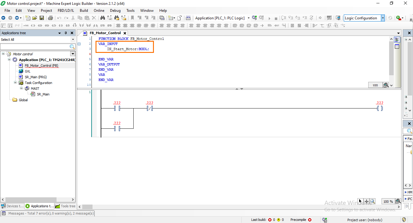Click the search magnifier in Applications tree

click(72, 47)
